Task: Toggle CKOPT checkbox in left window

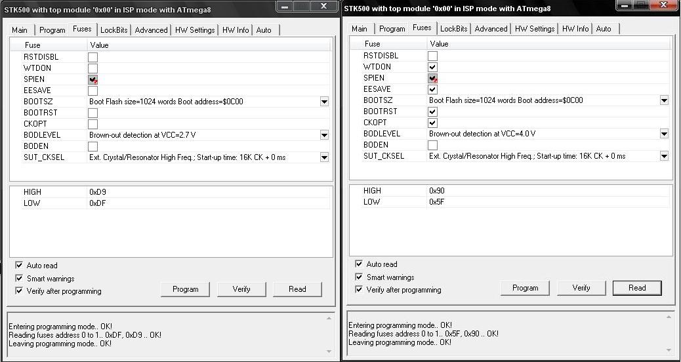Action: (93, 124)
